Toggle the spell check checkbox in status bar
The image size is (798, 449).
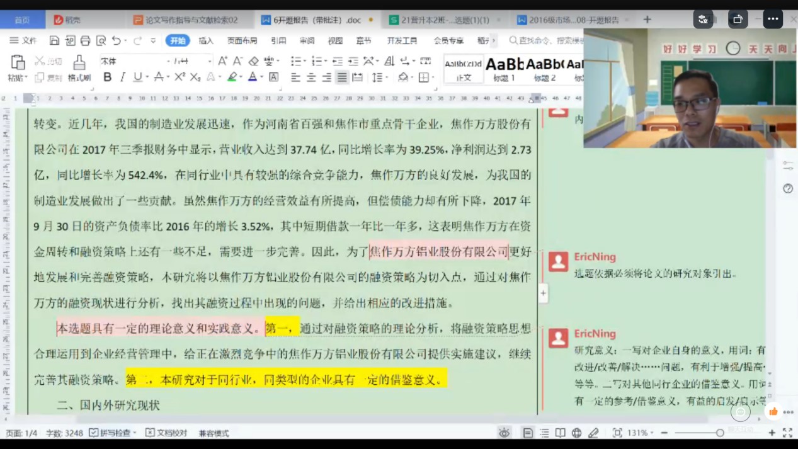(x=94, y=433)
